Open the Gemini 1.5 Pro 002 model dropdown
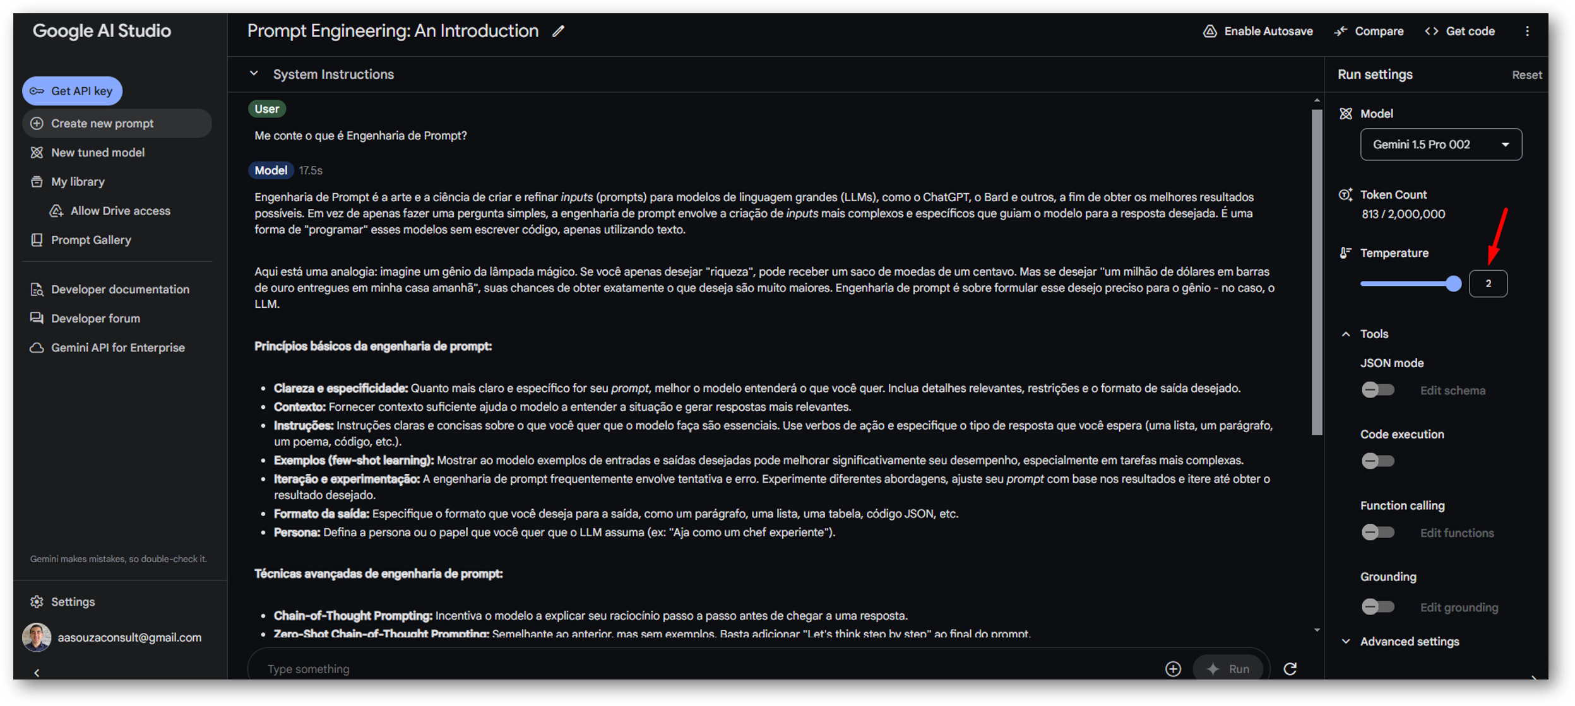This screenshot has width=1575, height=706. [1441, 144]
